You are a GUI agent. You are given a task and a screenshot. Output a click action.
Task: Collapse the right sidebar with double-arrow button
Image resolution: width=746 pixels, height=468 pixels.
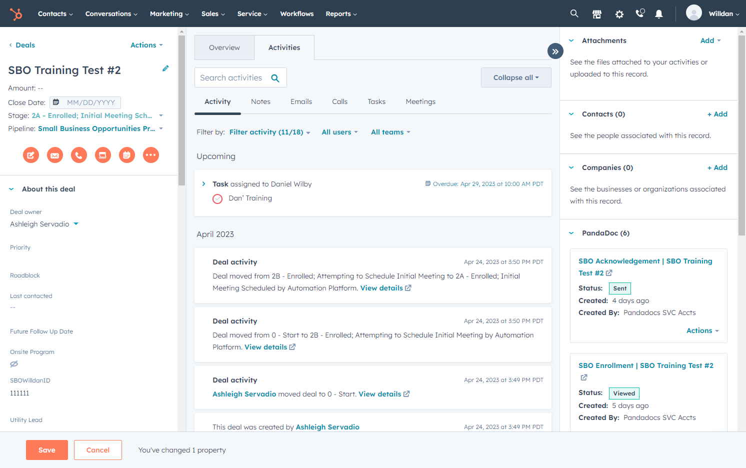(555, 51)
